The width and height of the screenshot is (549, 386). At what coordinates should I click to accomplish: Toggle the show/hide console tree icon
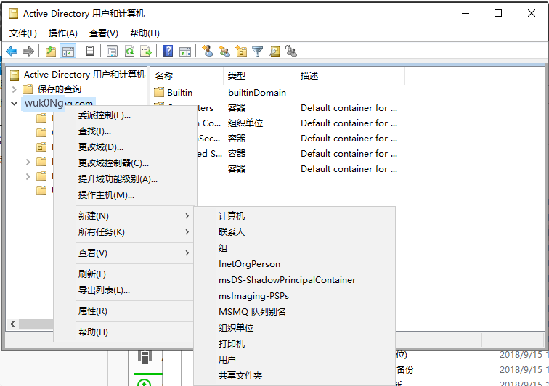(x=68, y=52)
